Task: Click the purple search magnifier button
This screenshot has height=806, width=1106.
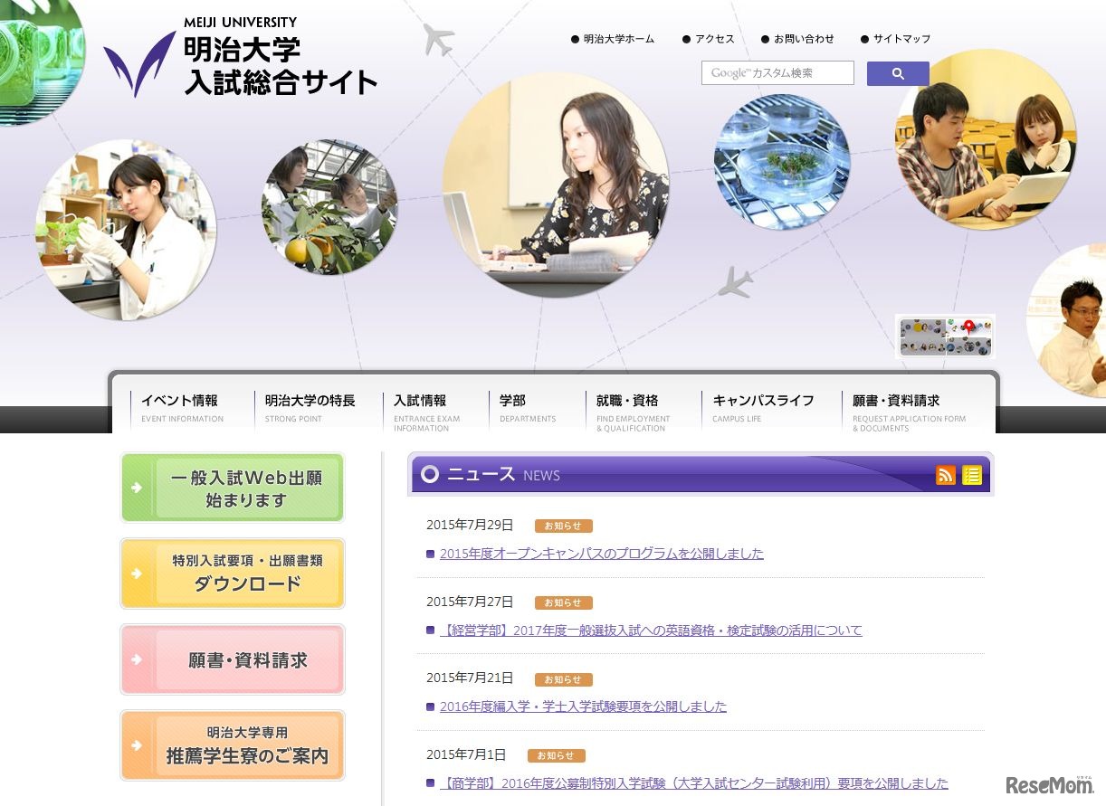Action: [897, 73]
